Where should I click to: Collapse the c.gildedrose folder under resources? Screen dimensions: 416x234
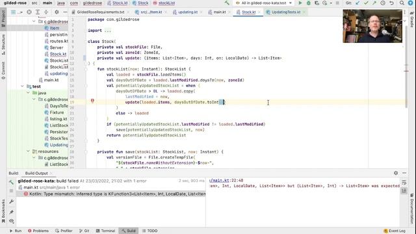tap(34, 157)
